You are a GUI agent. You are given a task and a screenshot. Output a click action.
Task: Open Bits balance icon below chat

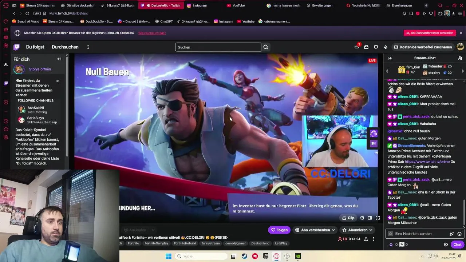coord(391,245)
